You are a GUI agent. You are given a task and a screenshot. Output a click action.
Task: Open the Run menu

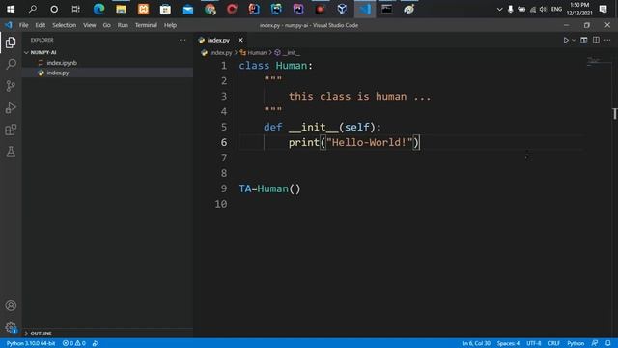coord(123,25)
